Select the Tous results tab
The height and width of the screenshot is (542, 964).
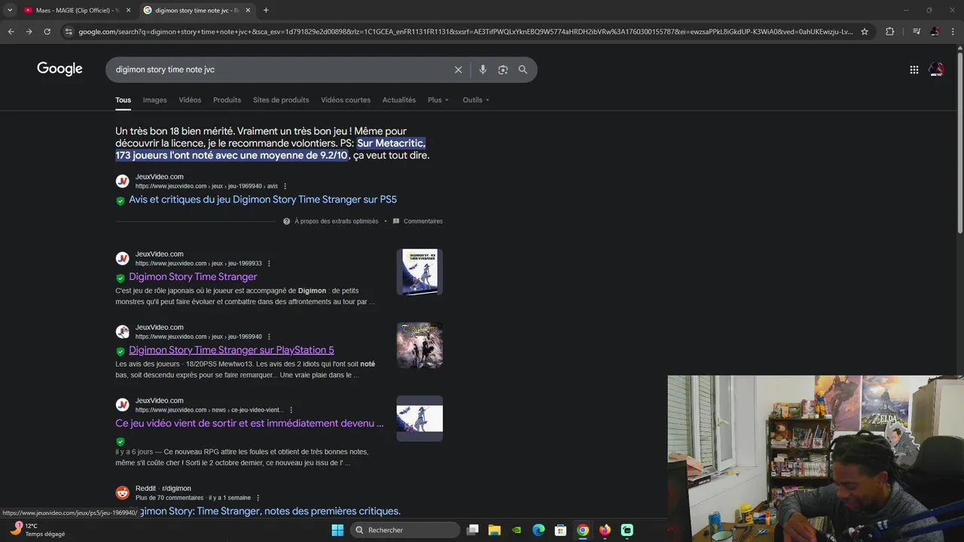pos(123,100)
